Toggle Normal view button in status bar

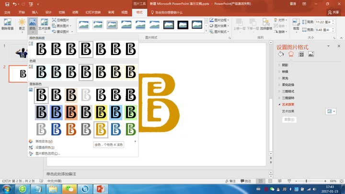(x=261, y=181)
